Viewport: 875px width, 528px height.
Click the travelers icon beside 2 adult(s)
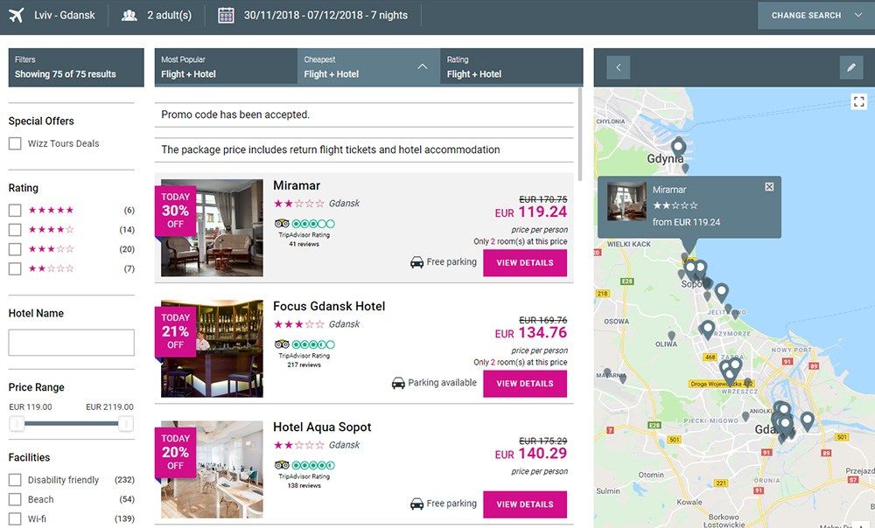point(130,15)
